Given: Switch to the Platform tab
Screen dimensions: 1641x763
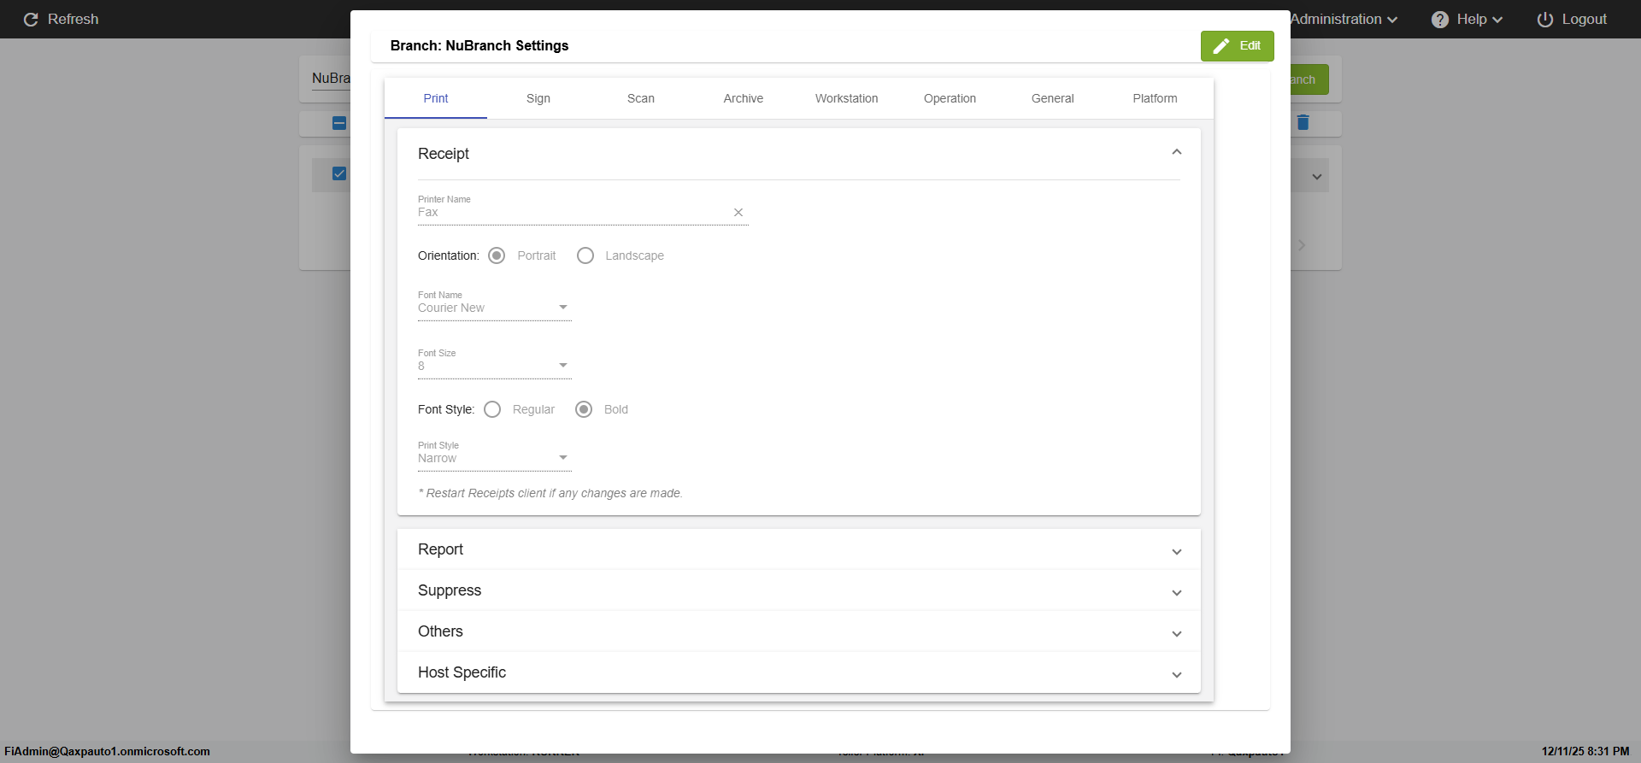Looking at the screenshot, I should (x=1155, y=98).
